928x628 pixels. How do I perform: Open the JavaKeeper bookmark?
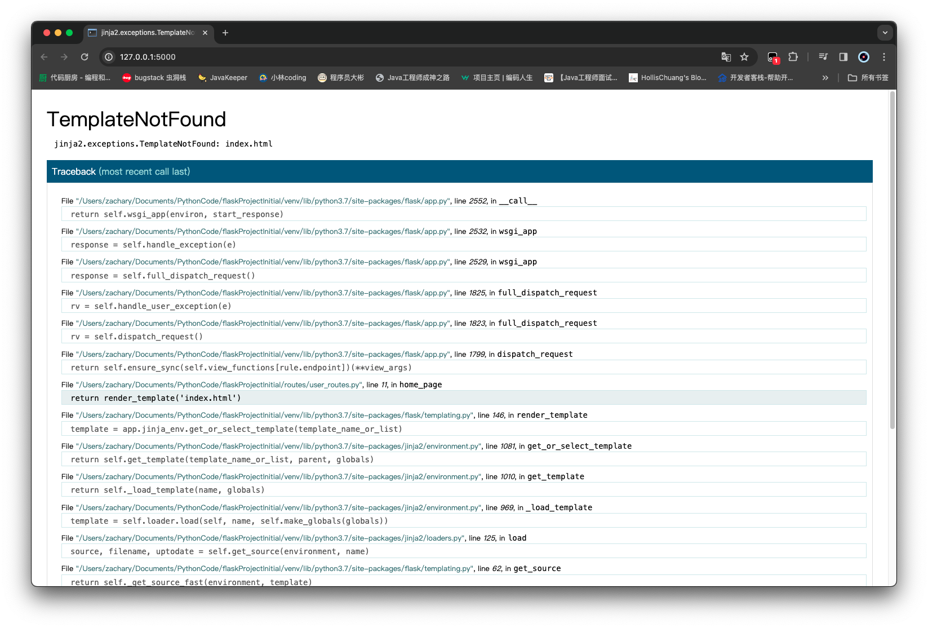tap(223, 78)
